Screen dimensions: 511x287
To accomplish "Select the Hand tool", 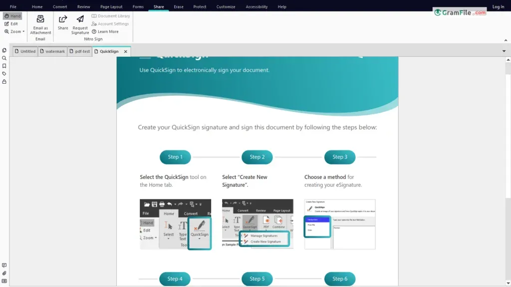I will [x=12, y=15].
